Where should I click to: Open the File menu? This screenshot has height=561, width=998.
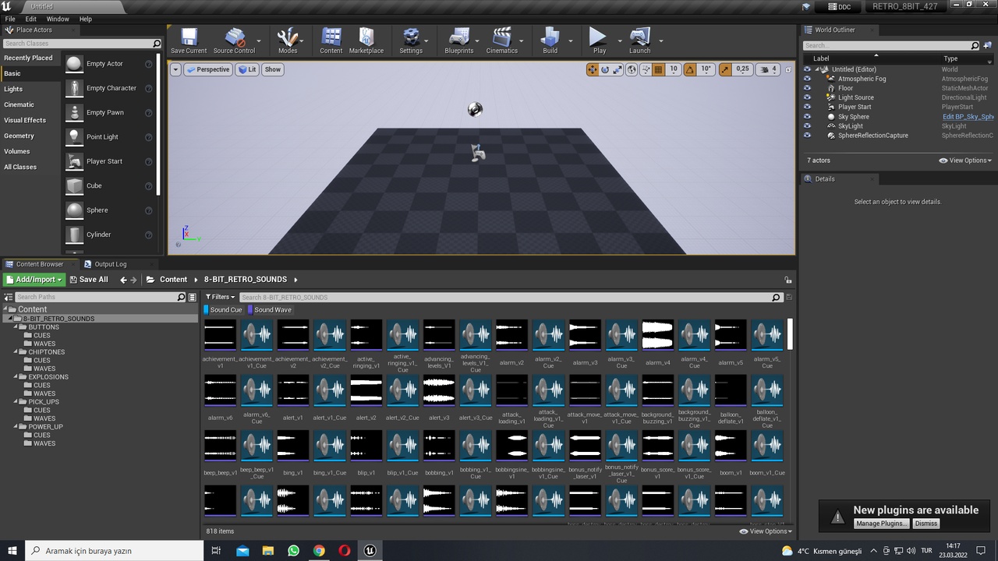pos(10,19)
